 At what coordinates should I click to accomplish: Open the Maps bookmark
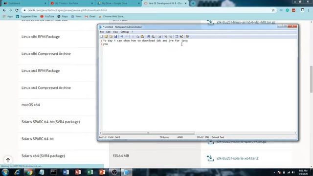pos(63,16)
